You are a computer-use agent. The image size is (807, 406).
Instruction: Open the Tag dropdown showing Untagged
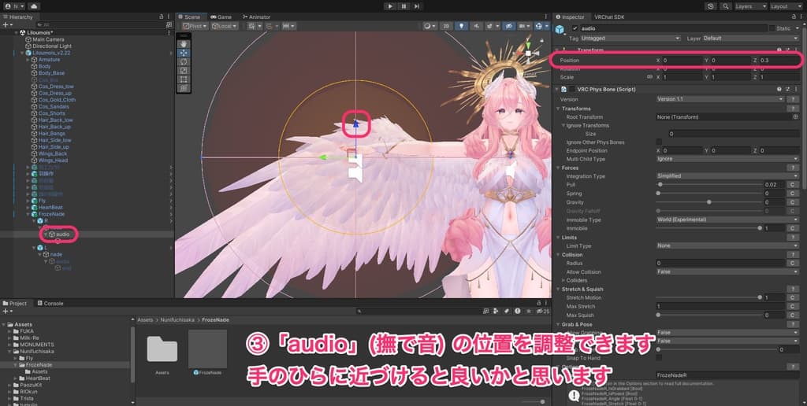coord(630,38)
